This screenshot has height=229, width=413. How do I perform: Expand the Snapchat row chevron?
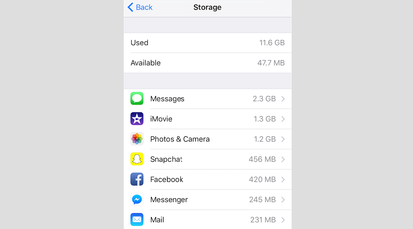283,159
